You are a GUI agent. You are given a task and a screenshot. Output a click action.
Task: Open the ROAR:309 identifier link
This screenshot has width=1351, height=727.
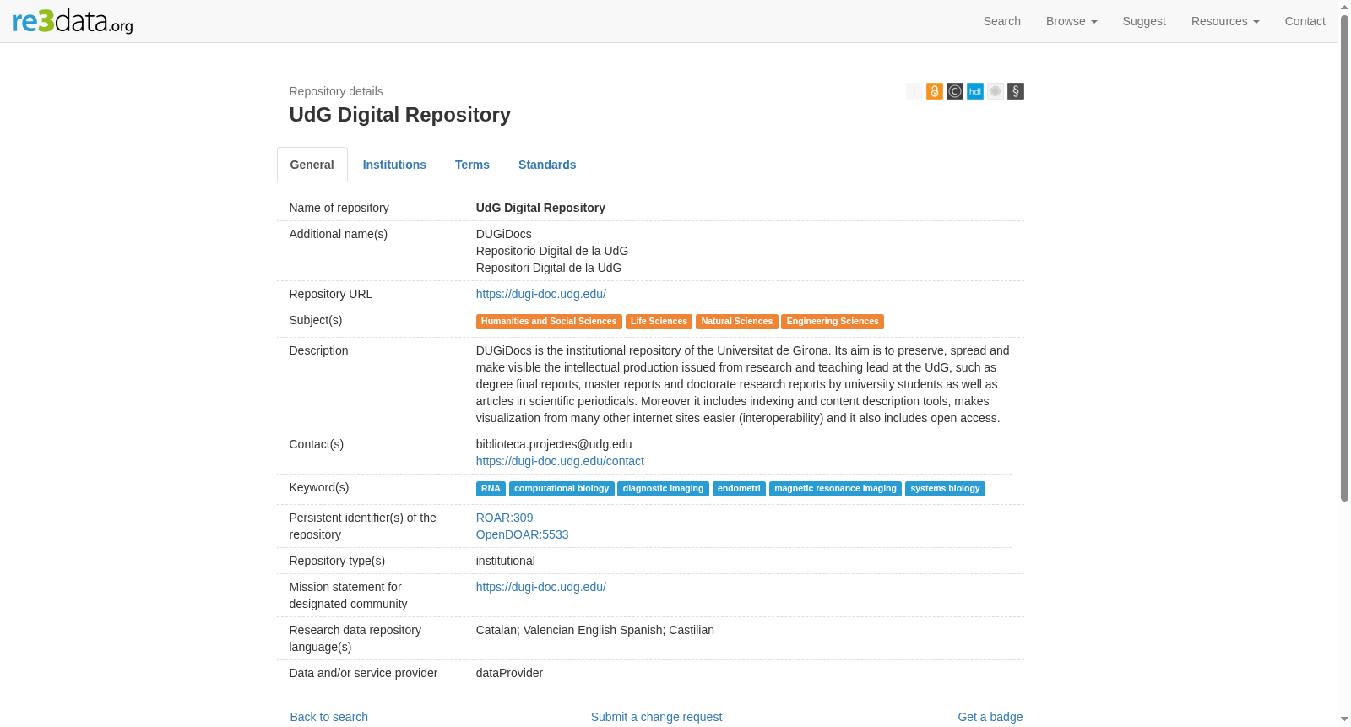[x=504, y=518]
